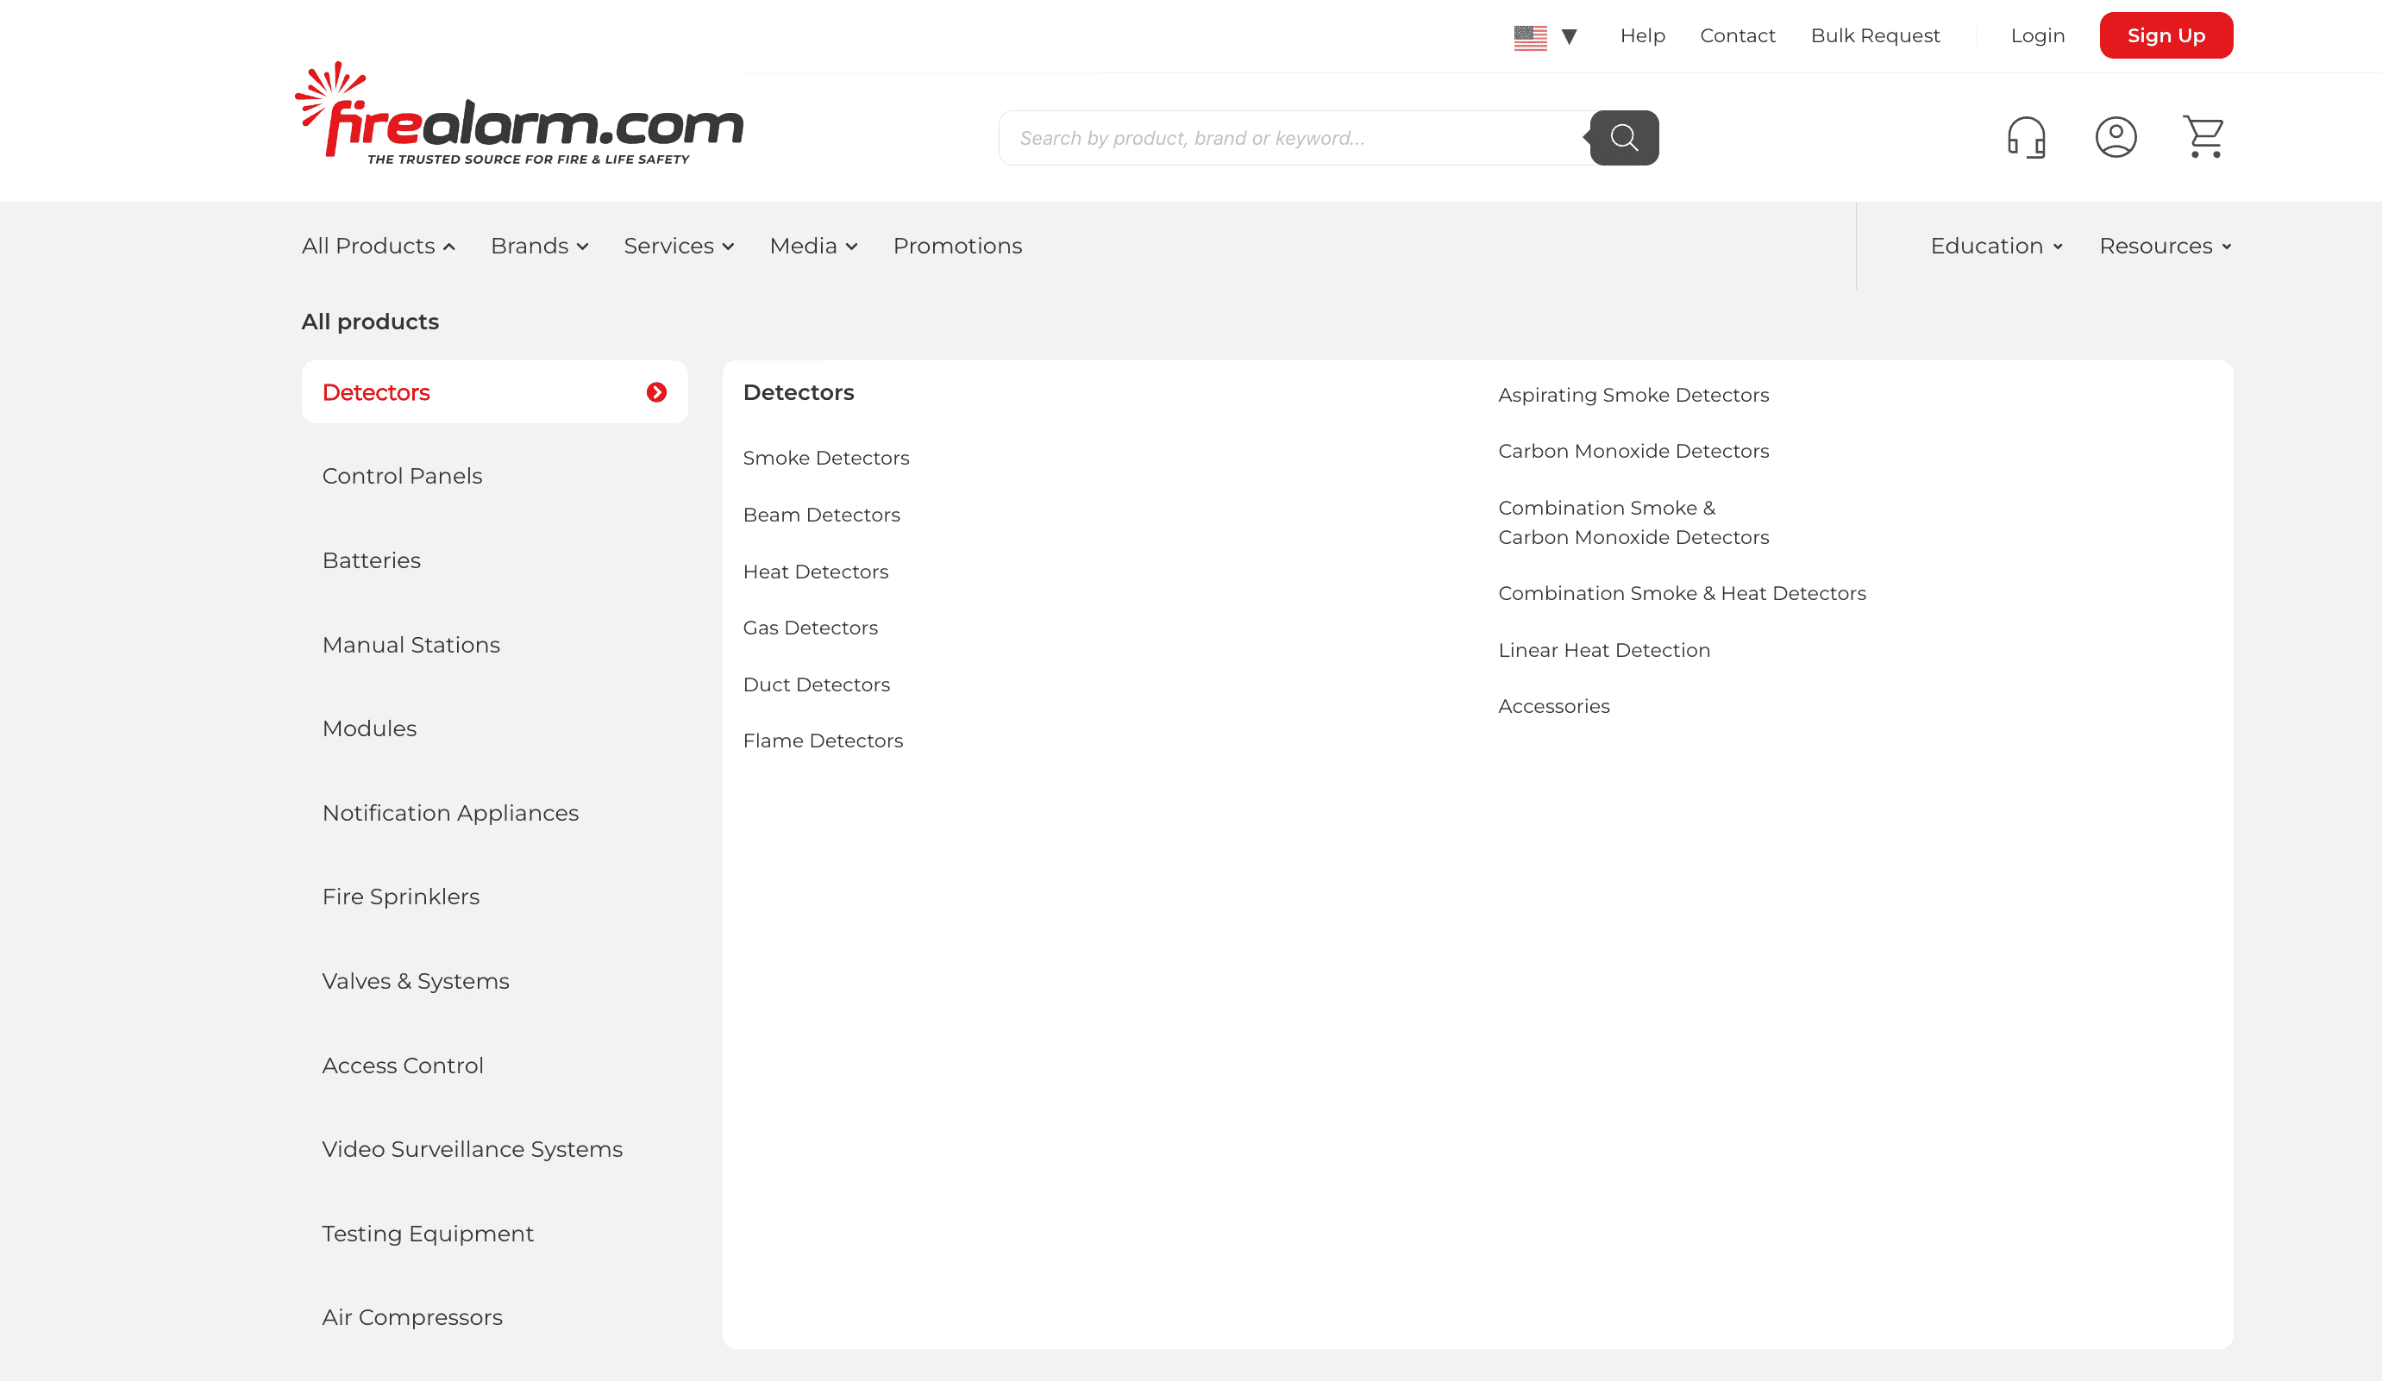
Task: Open the headset customer support icon
Action: tap(2026, 138)
